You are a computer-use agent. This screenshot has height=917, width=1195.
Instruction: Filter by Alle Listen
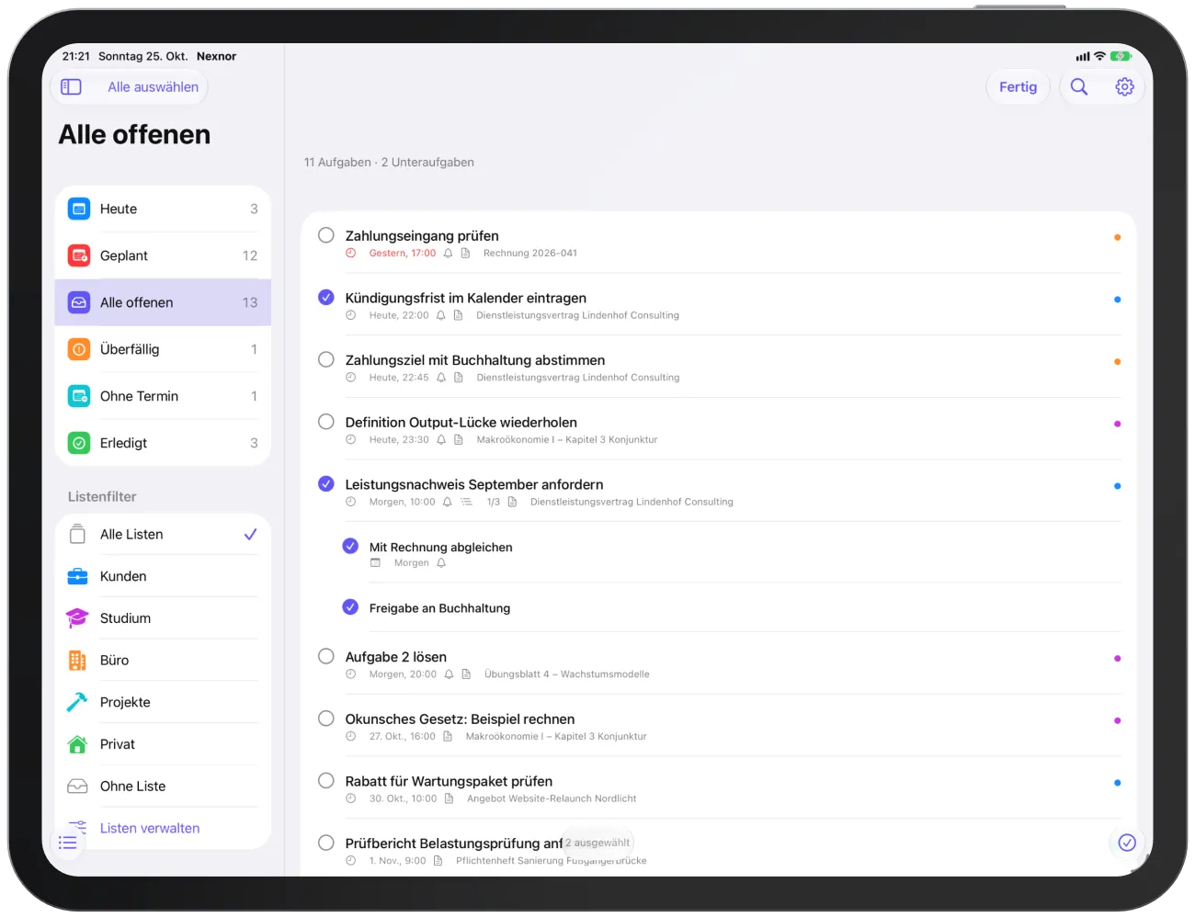pos(163,535)
